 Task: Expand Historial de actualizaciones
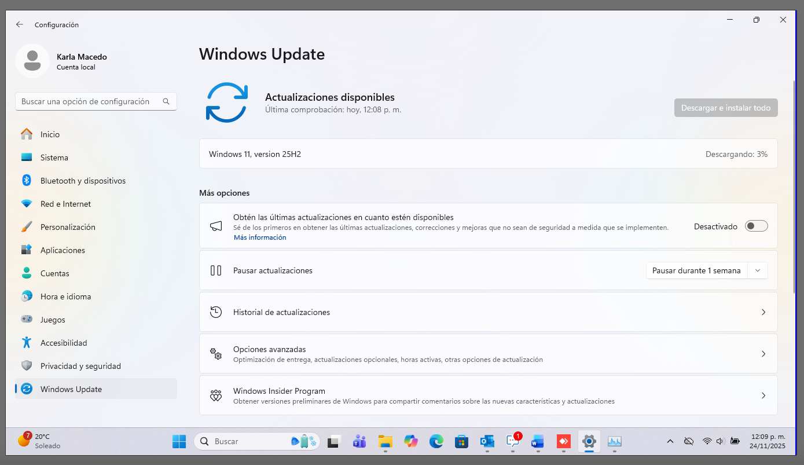coord(763,312)
